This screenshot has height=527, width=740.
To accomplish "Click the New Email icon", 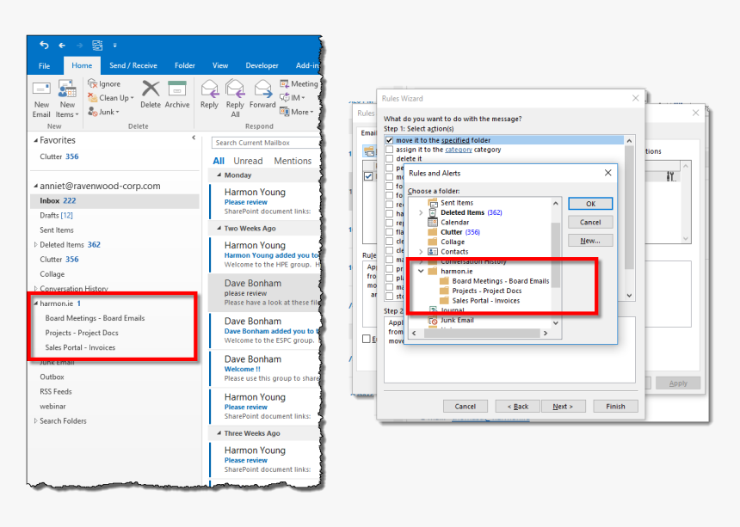I will 41,93.
